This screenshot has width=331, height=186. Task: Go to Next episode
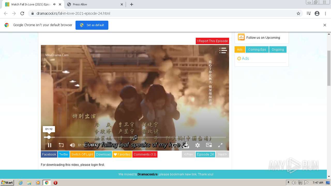(x=222, y=154)
